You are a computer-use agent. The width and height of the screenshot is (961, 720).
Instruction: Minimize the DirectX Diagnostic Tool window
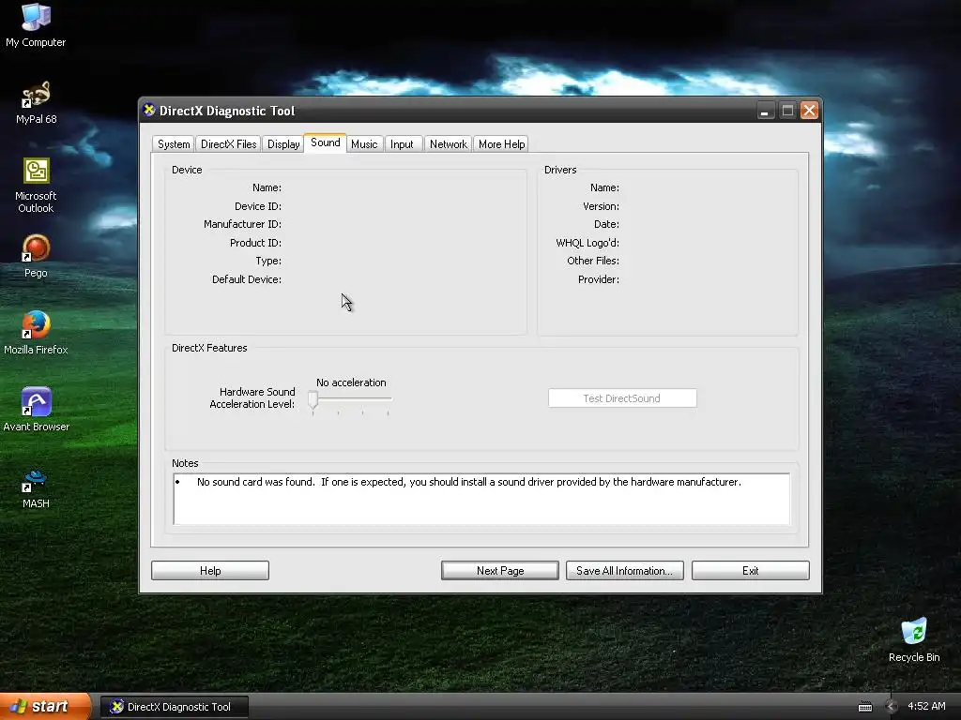click(x=766, y=111)
